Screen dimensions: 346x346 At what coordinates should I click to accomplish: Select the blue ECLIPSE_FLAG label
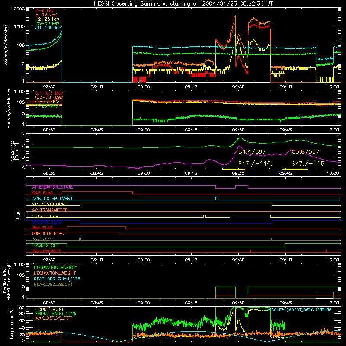click(x=47, y=222)
